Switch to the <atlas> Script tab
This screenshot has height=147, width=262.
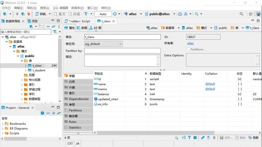click(78, 21)
